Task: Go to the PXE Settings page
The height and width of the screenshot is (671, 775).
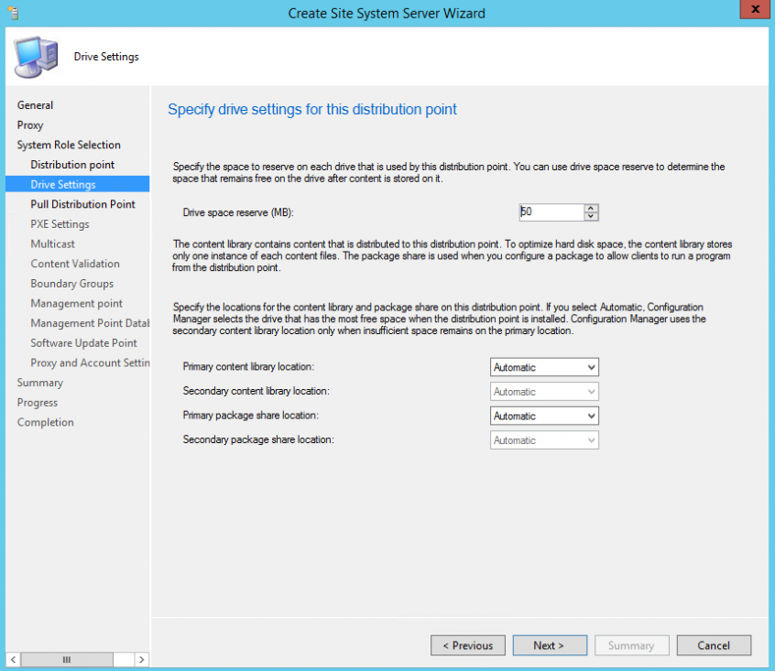Action: point(60,223)
